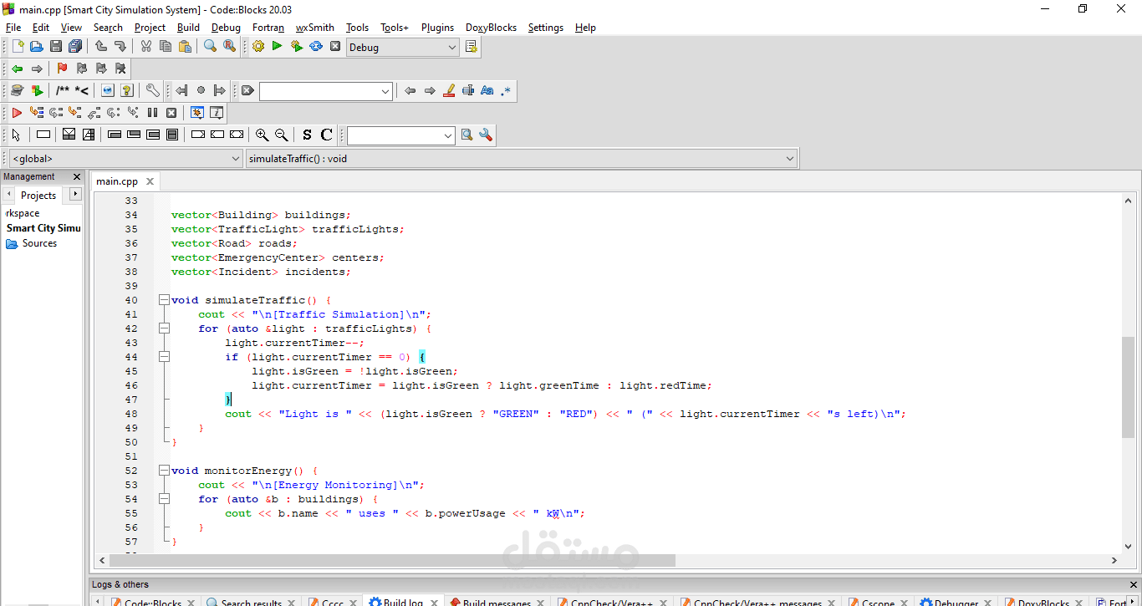Toggle the debugging windows button

coord(197,112)
